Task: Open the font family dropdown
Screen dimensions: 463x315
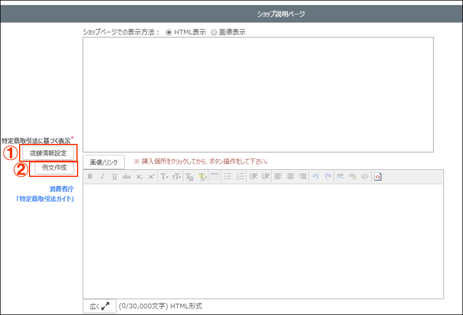Action: tap(164, 176)
